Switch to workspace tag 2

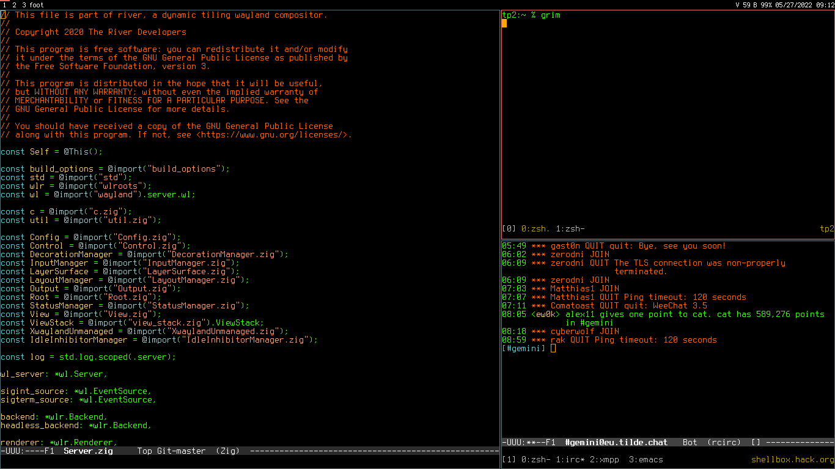[x=15, y=4]
